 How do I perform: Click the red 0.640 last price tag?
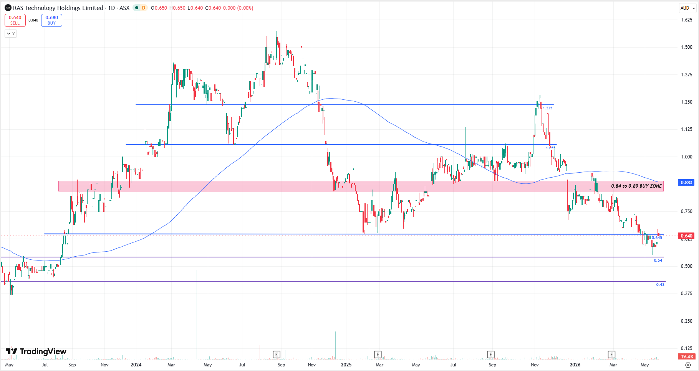click(686, 236)
